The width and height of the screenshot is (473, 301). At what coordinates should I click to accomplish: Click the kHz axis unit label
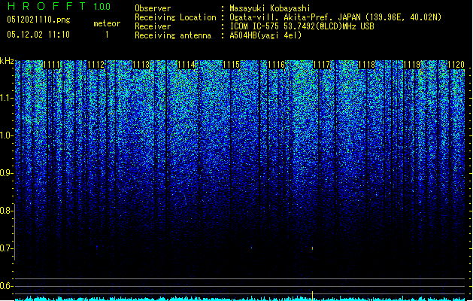[7, 61]
